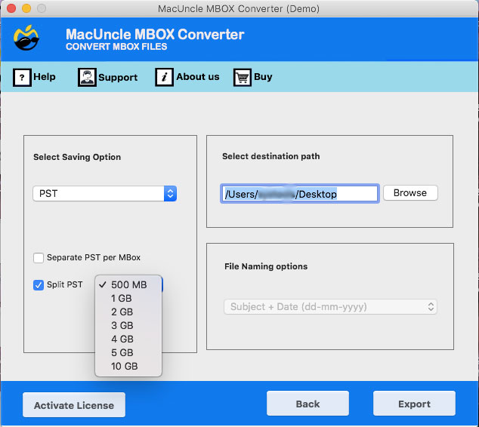Open the Support toolbar label
The width and height of the screenshot is (479, 427).
[x=118, y=78]
